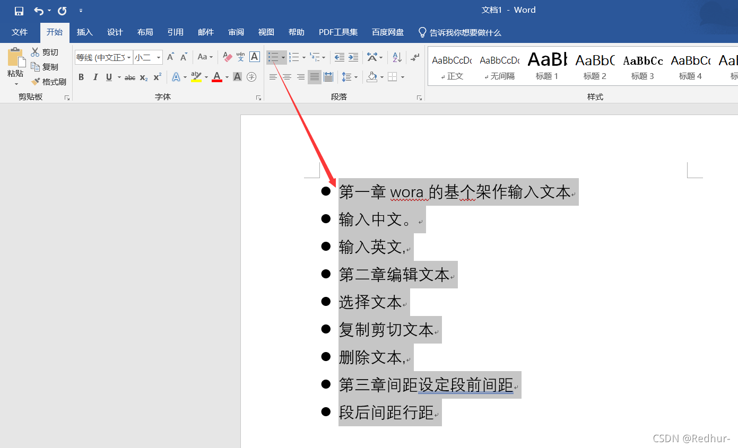Image resolution: width=738 pixels, height=448 pixels.
Task: Toggle numbered list formatting
Action: [294, 57]
